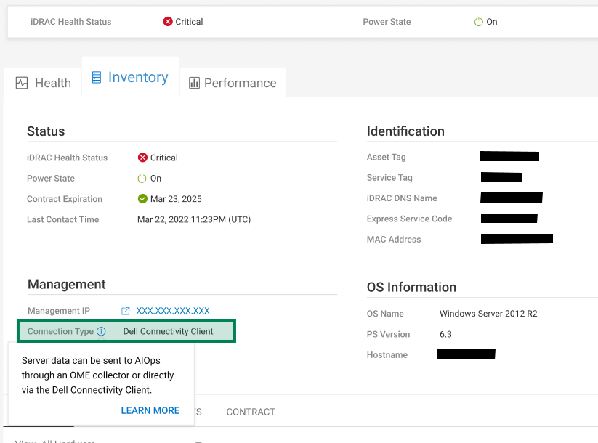Screen dimensions: 598x443
Task: Click the info icon beside Connection Type
Action: click(101, 331)
